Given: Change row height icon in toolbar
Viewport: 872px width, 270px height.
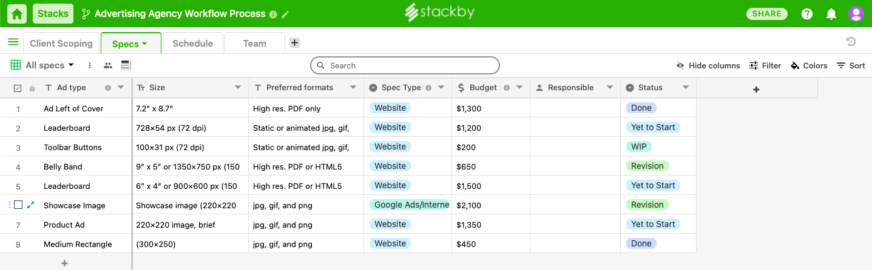Looking at the screenshot, I should coord(126,65).
